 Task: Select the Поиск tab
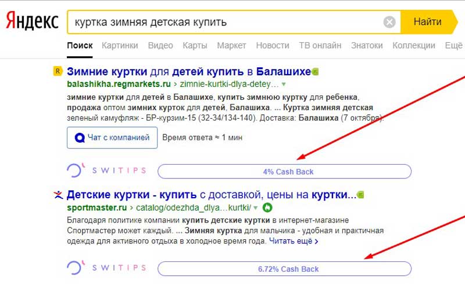80,46
